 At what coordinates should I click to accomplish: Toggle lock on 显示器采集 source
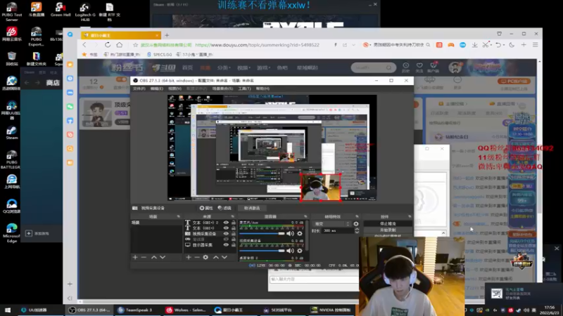tap(234, 245)
